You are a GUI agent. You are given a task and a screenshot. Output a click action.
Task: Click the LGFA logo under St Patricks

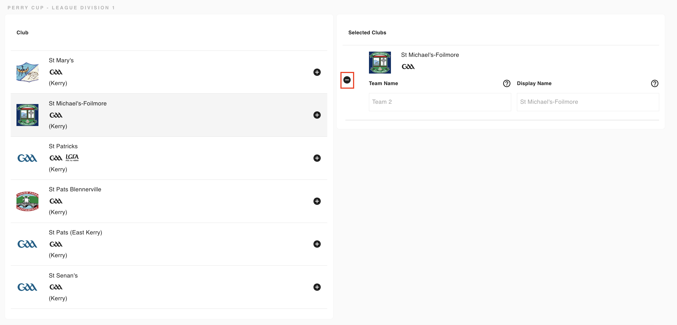point(72,158)
